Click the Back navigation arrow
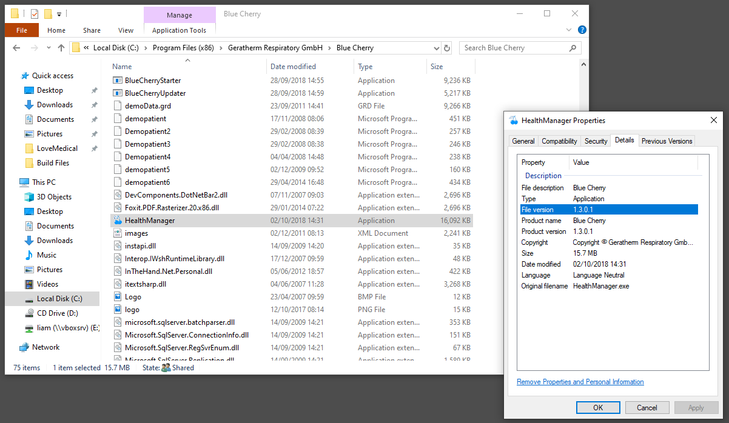 (17, 48)
